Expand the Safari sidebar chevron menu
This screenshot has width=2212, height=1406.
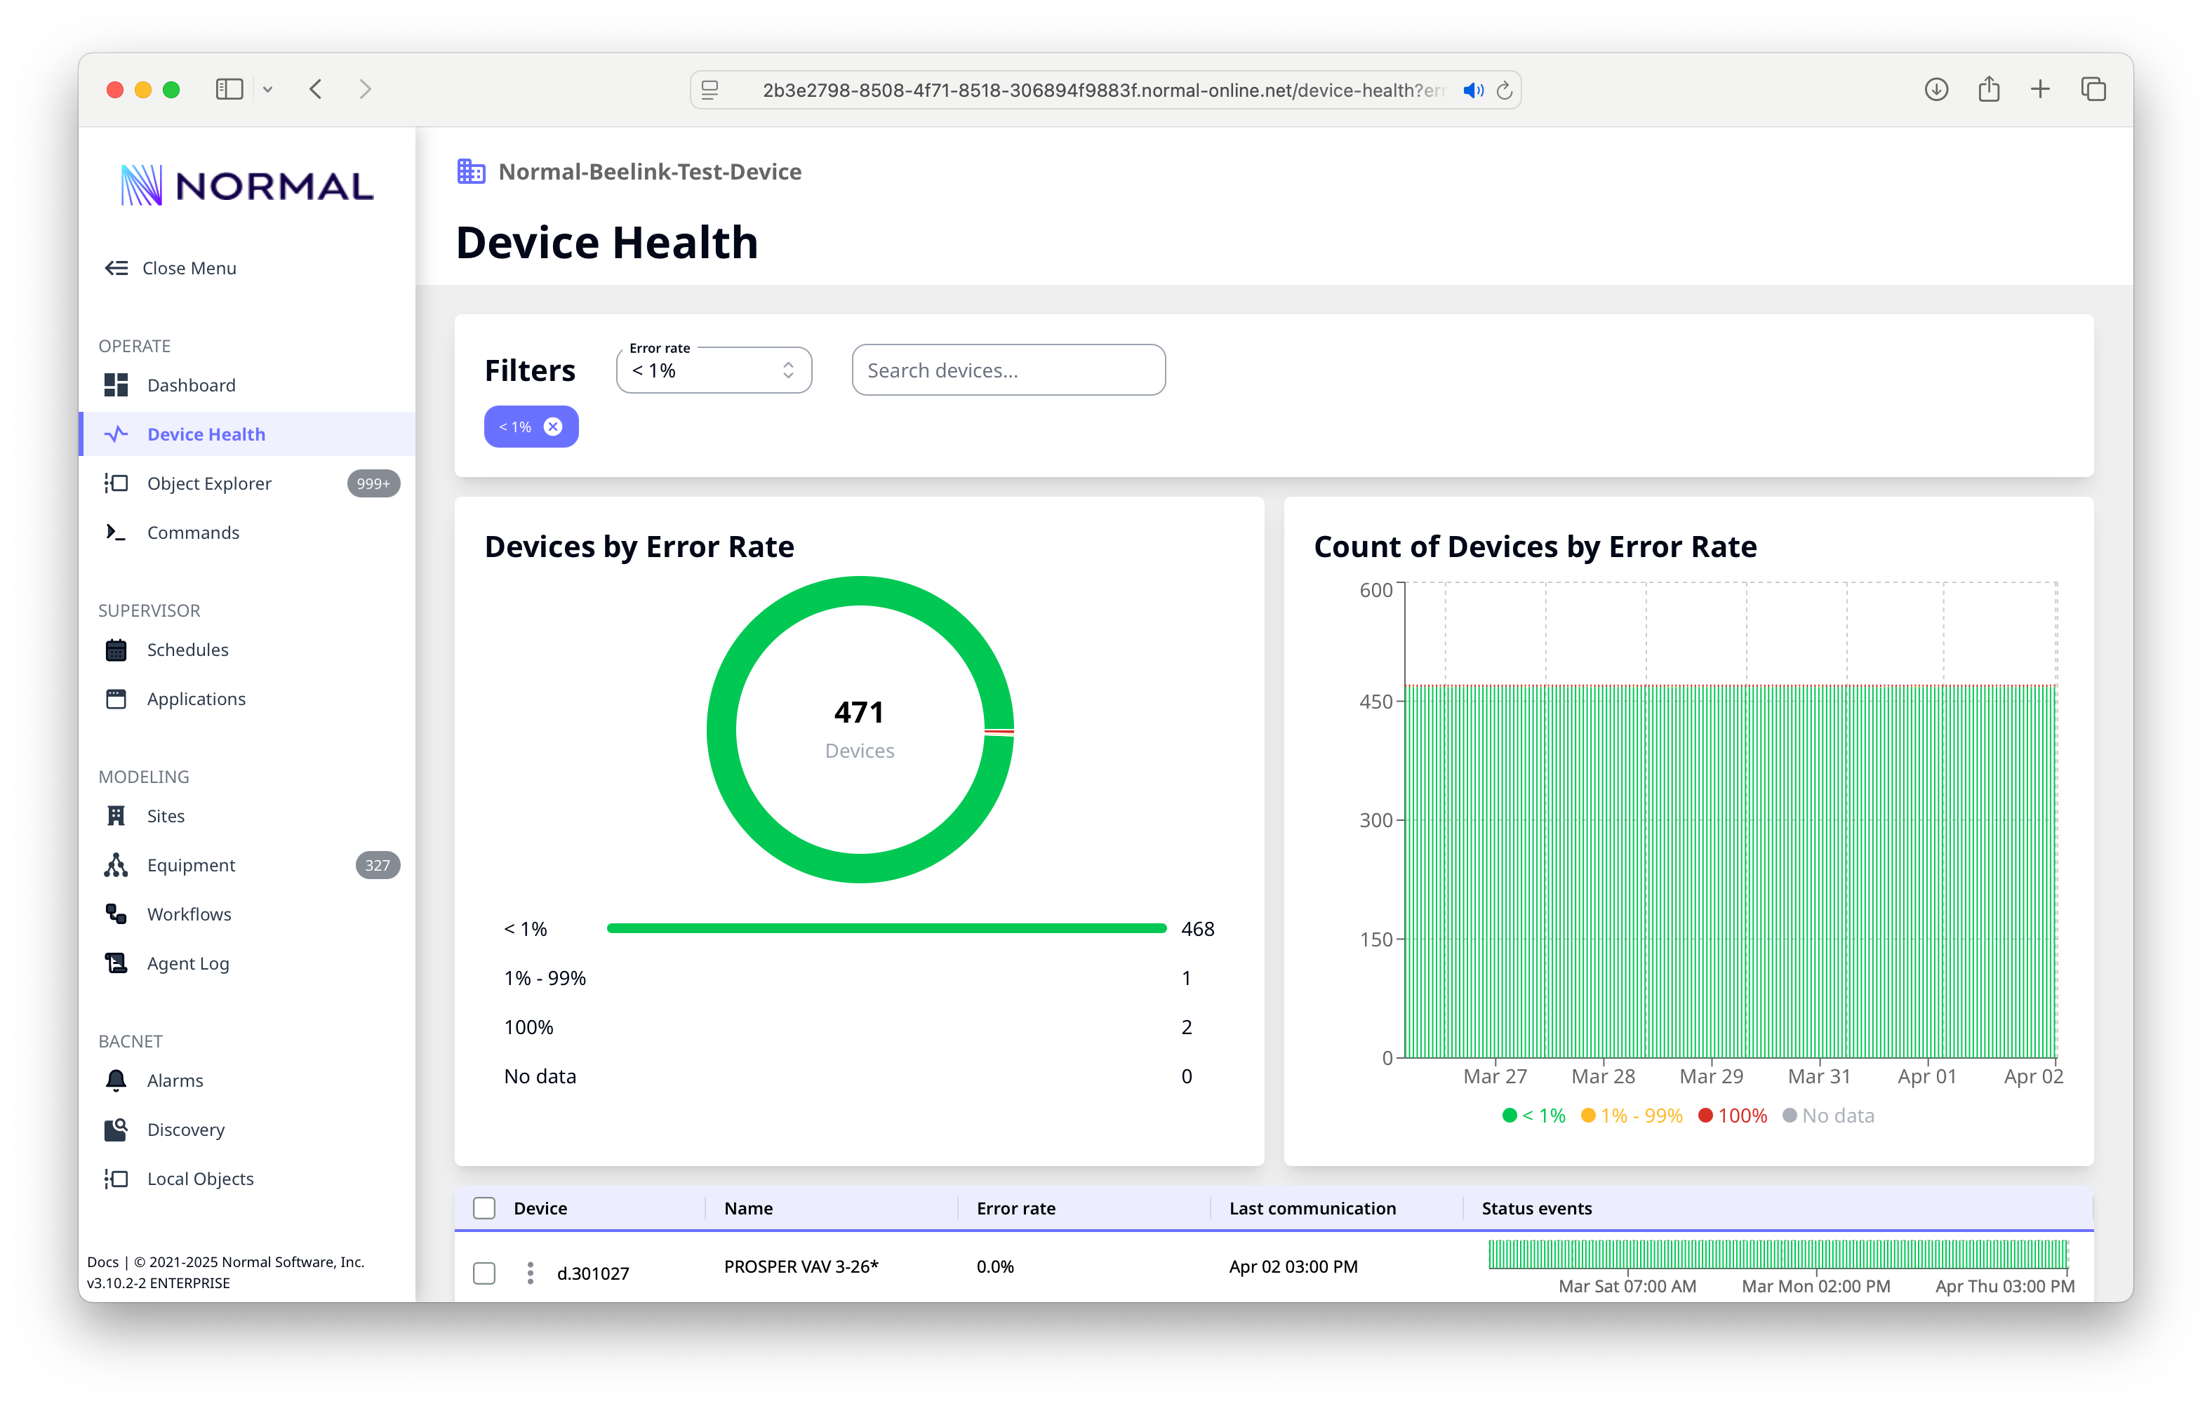(267, 89)
